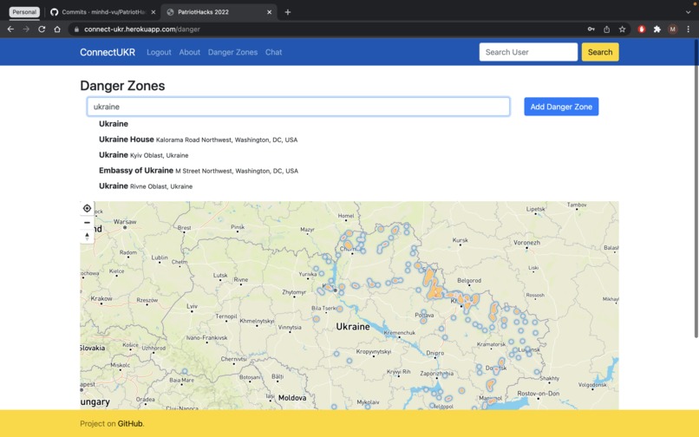
Task: Click the yellow Search button
Action: point(600,52)
